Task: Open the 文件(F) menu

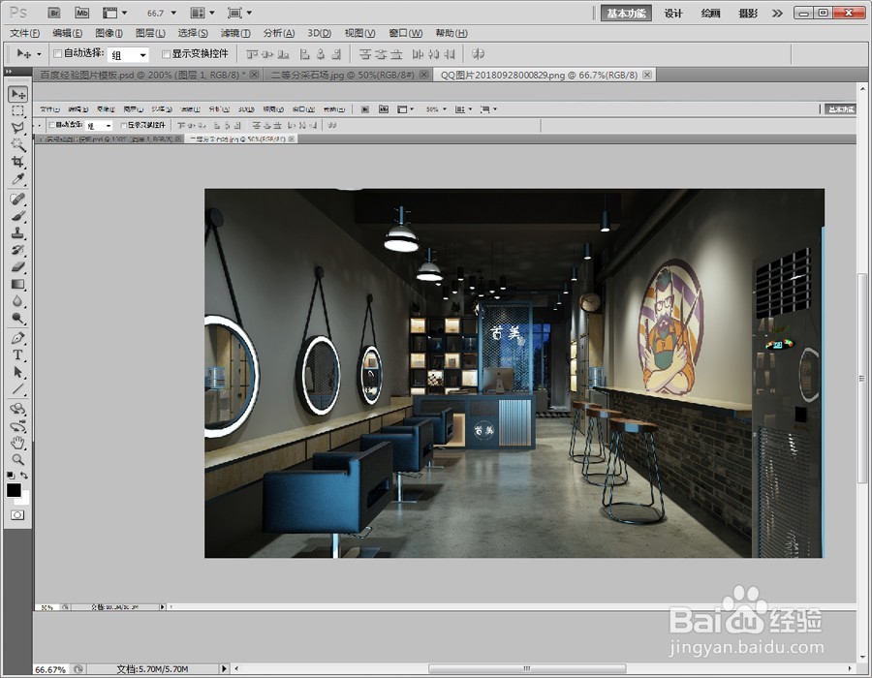Action: pyautogui.click(x=24, y=33)
